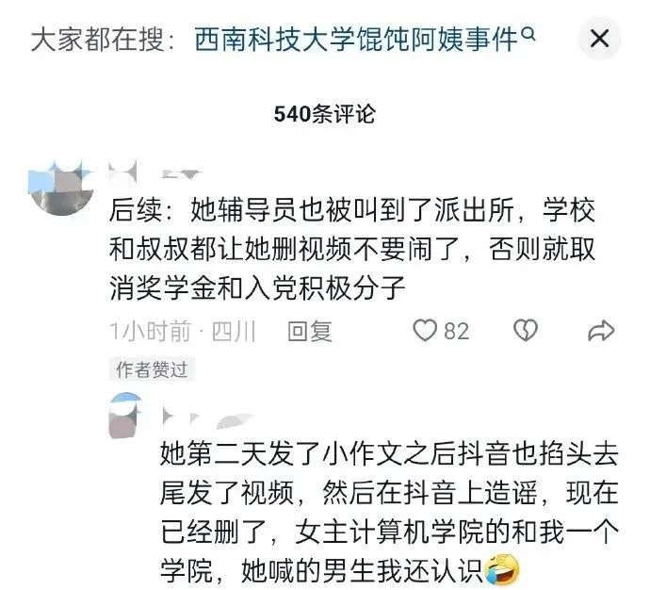Open the reply commenter's small avatar
The image size is (650, 590).
[x=124, y=416]
